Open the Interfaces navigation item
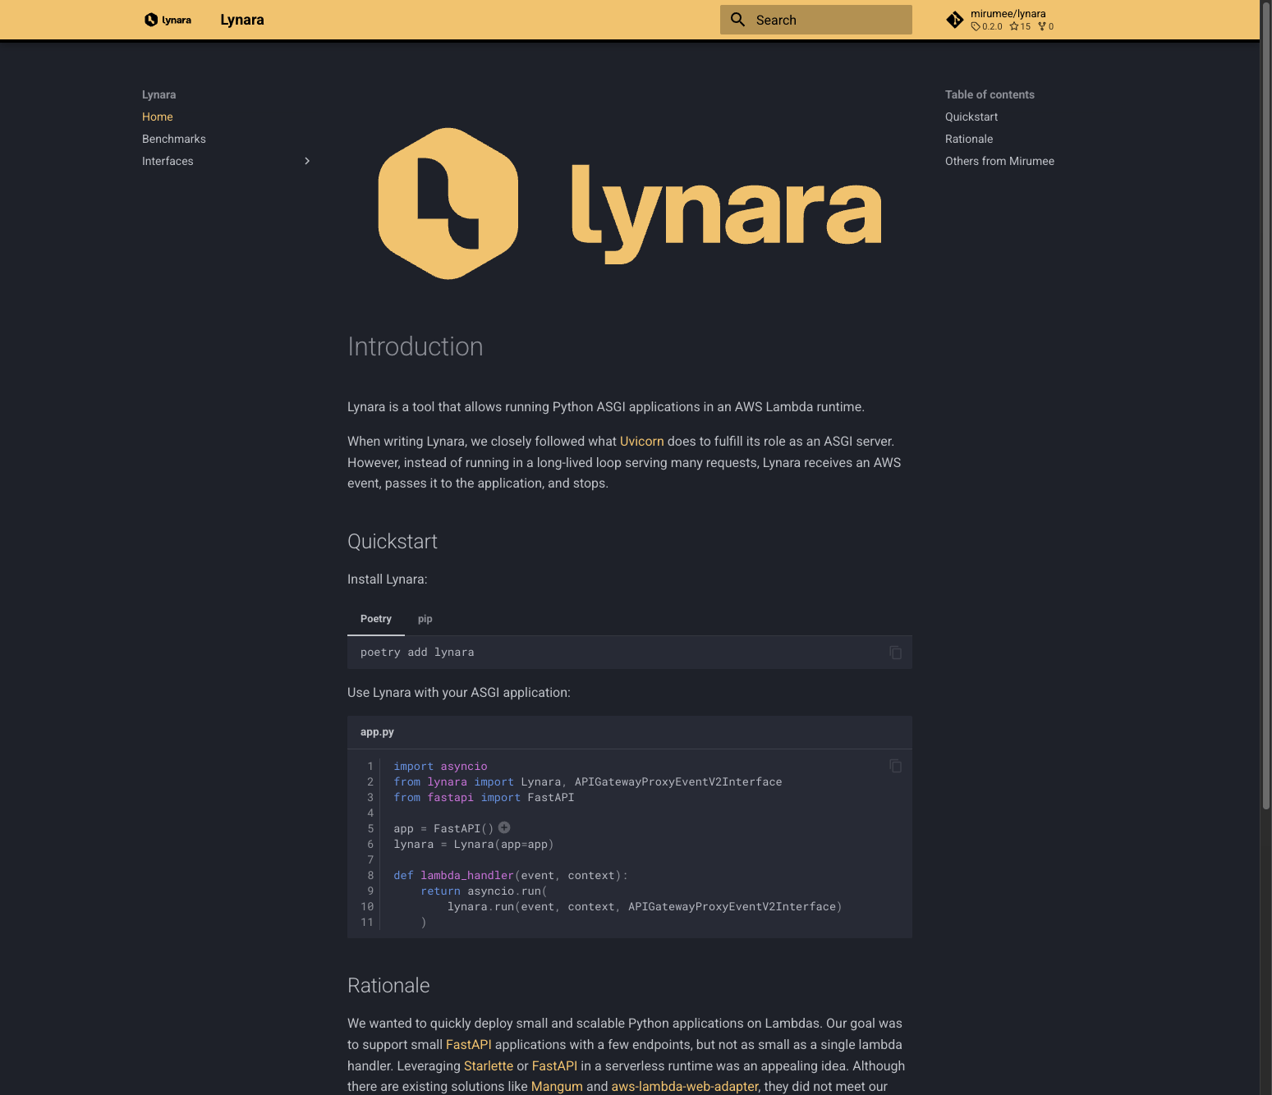The width and height of the screenshot is (1272, 1095). coord(168,161)
